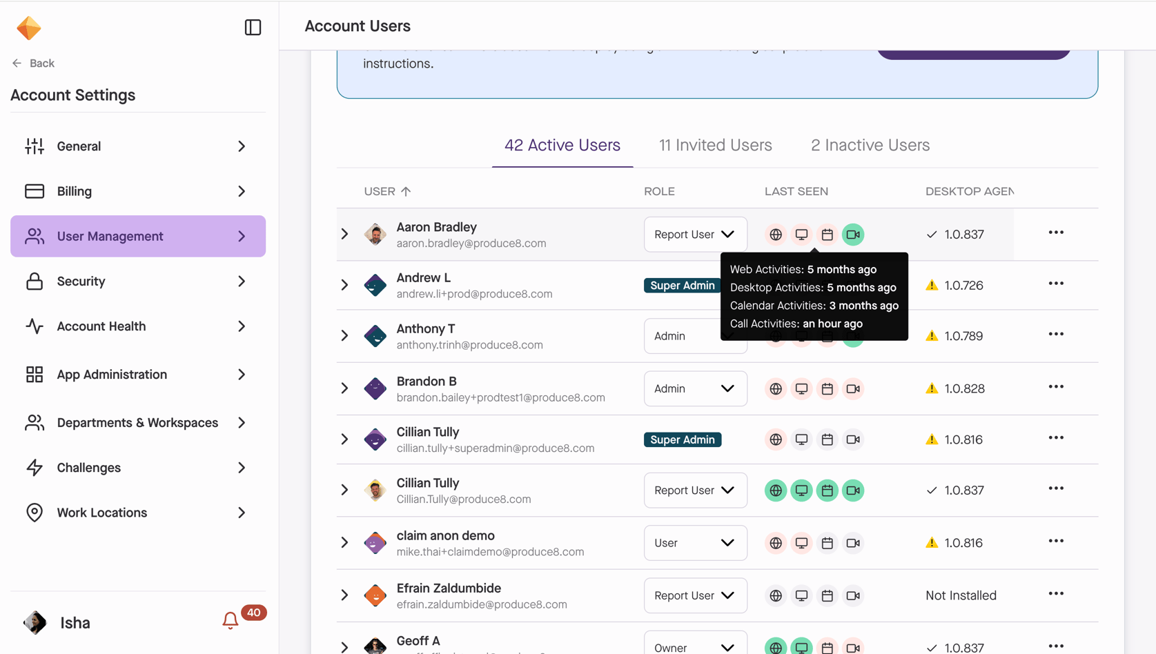This screenshot has height=654, width=1156.
Task: Collapse the sidebar using the panel toggle
Action: 253,28
